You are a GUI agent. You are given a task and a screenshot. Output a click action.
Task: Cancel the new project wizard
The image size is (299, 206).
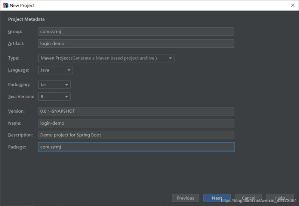pos(249,198)
